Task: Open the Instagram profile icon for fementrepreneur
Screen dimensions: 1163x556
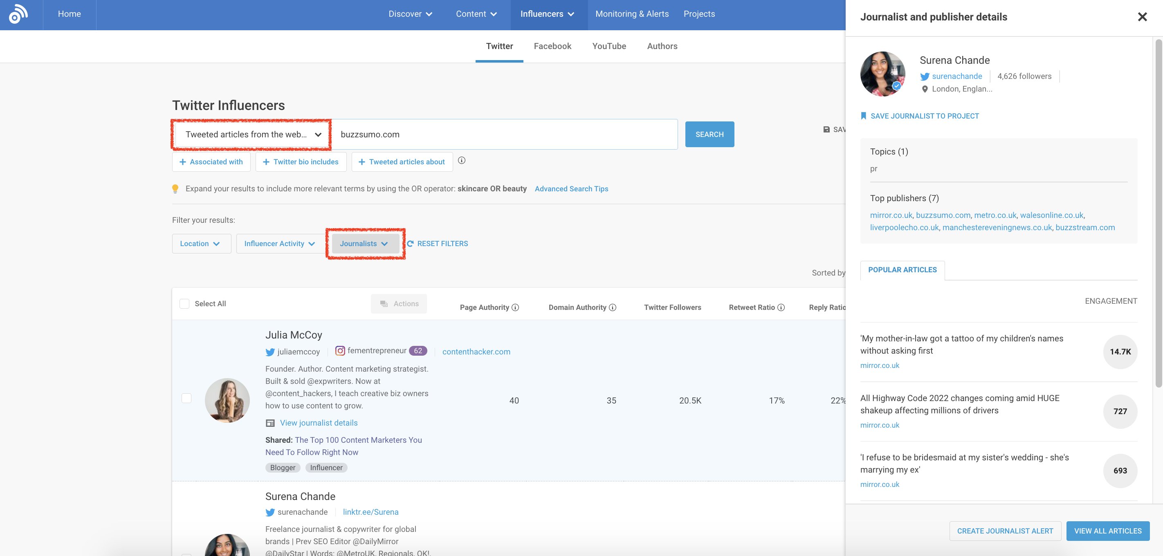Action: (x=339, y=351)
